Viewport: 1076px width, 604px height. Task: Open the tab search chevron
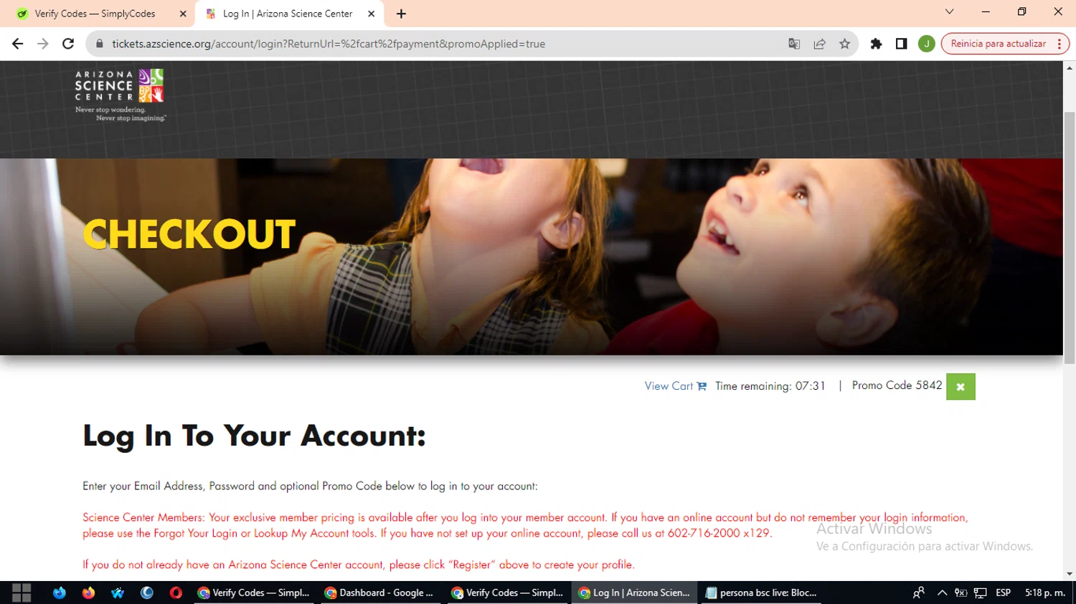949,11
